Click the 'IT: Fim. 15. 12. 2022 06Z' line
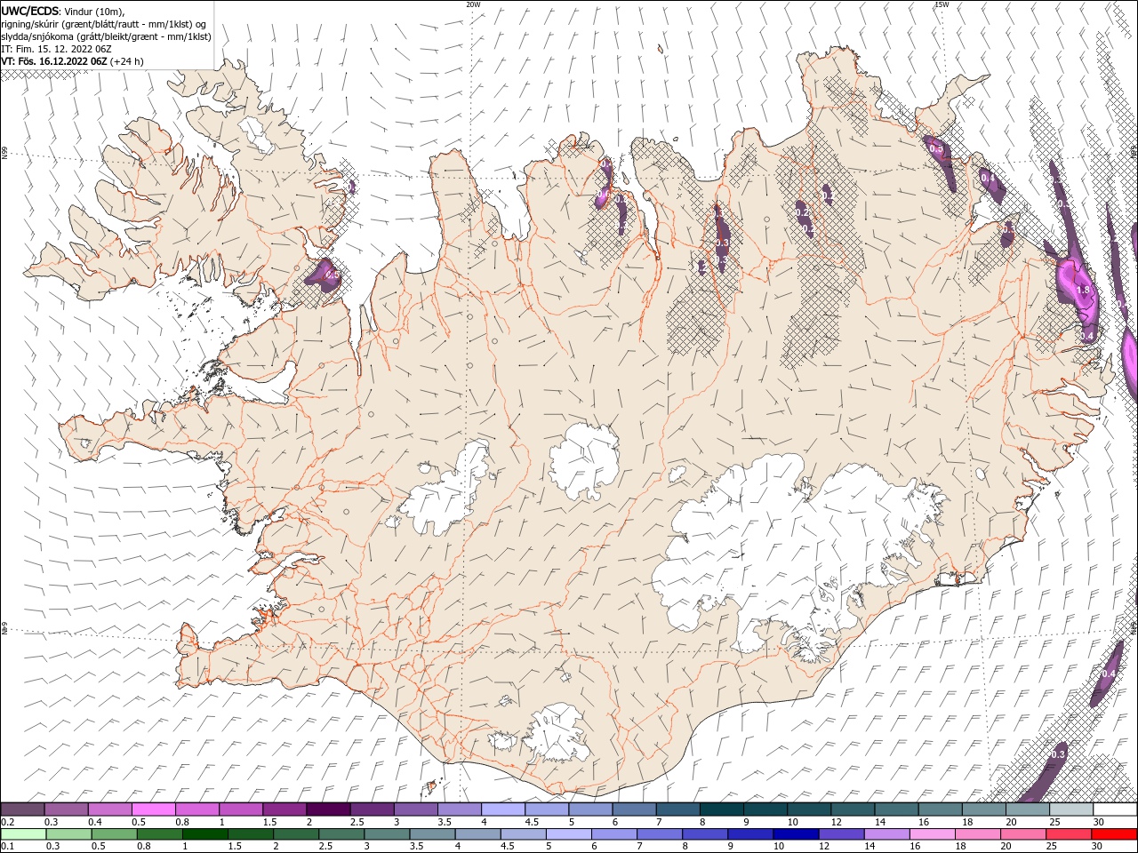This screenshot has width=1138, height=853. (56, 49)
